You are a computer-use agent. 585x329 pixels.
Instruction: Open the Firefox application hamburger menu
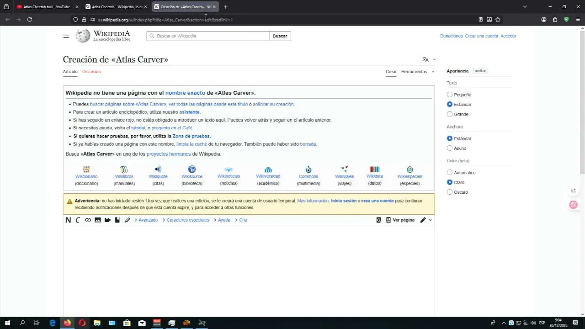[x=578, y=20]
